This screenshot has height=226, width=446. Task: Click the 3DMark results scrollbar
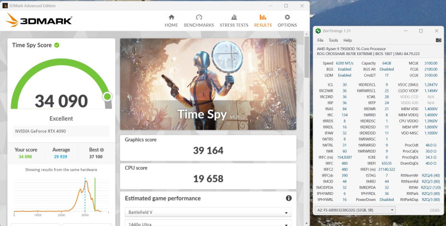(306, 57)
